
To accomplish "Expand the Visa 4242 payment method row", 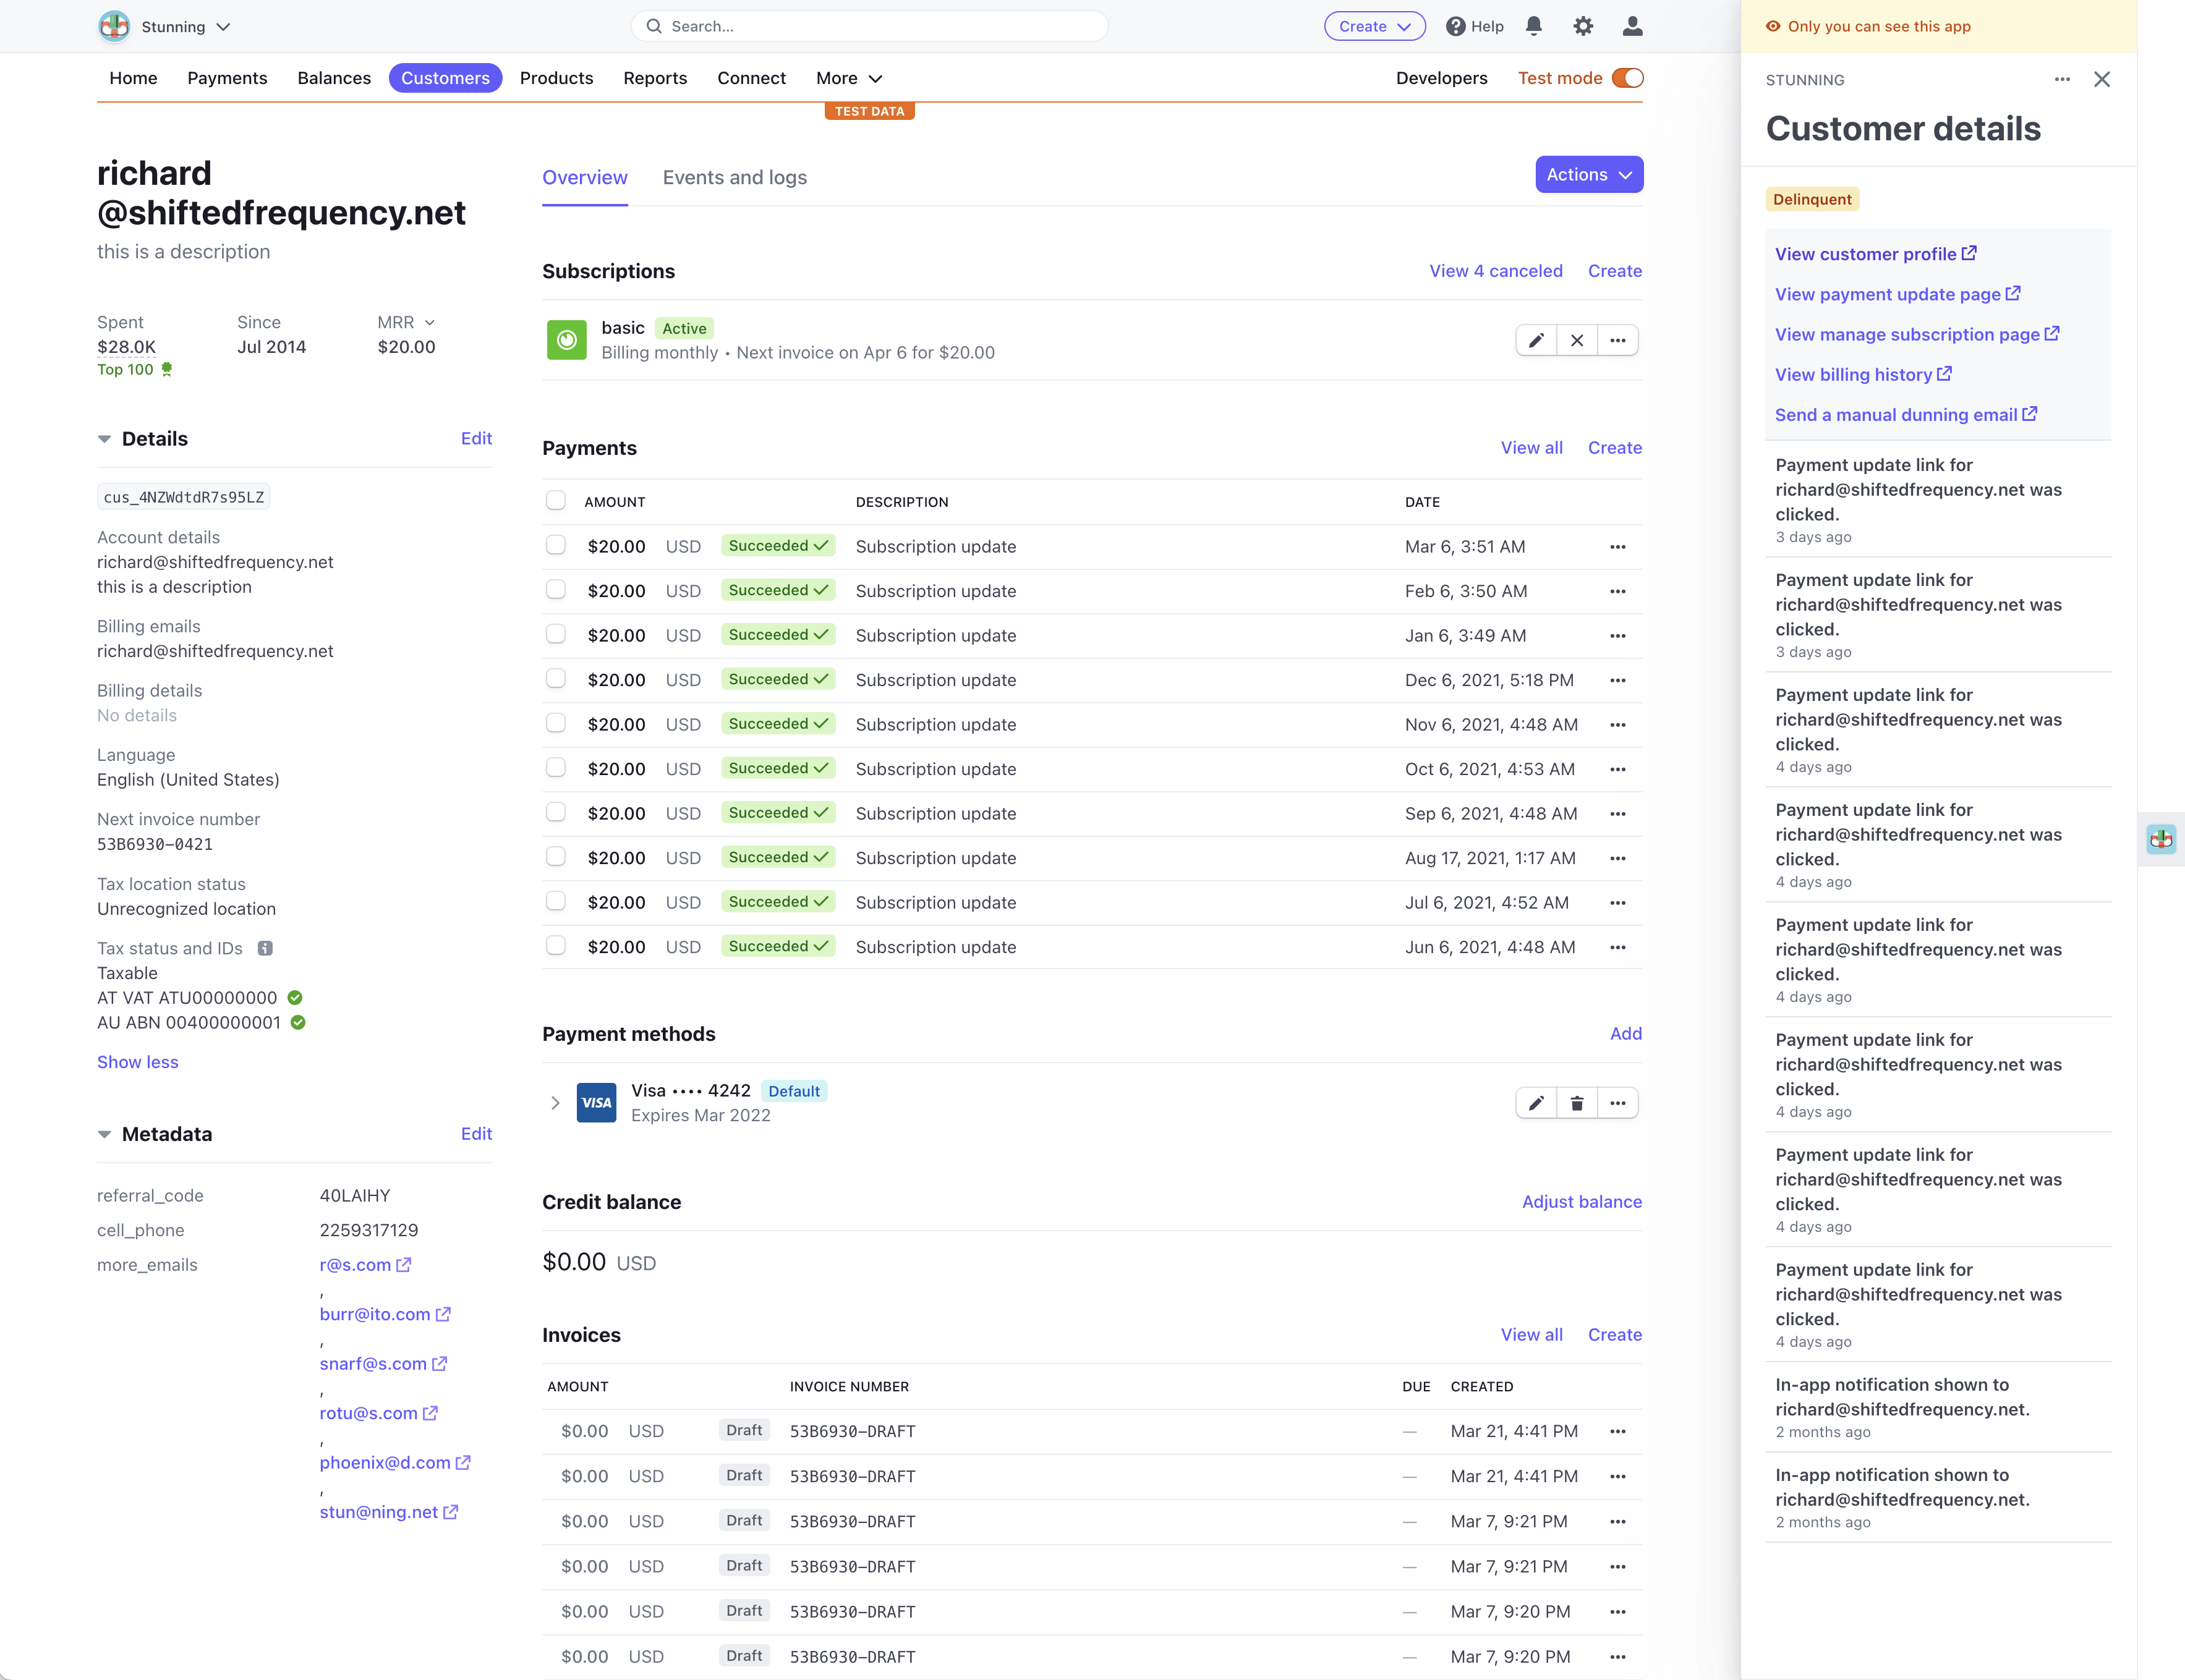I will tap(555, 1103).
